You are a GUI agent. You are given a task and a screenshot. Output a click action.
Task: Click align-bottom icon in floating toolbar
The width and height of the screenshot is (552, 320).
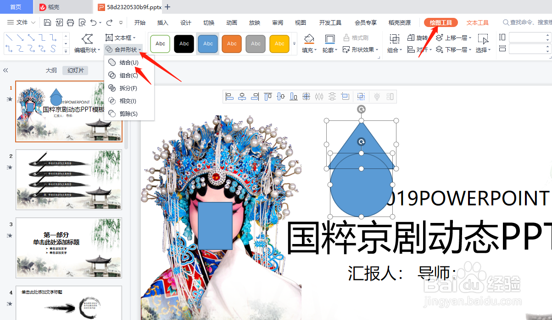pyautogui.click(x=294, y=97)
